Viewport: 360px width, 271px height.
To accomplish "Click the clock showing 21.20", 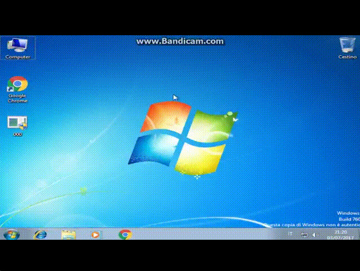I will click(341, 232).
